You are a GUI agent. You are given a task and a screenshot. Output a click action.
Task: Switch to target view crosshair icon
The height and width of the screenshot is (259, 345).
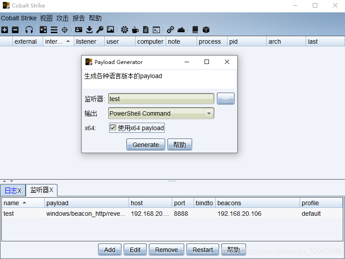pyautogui.click(x=64, y=30)
